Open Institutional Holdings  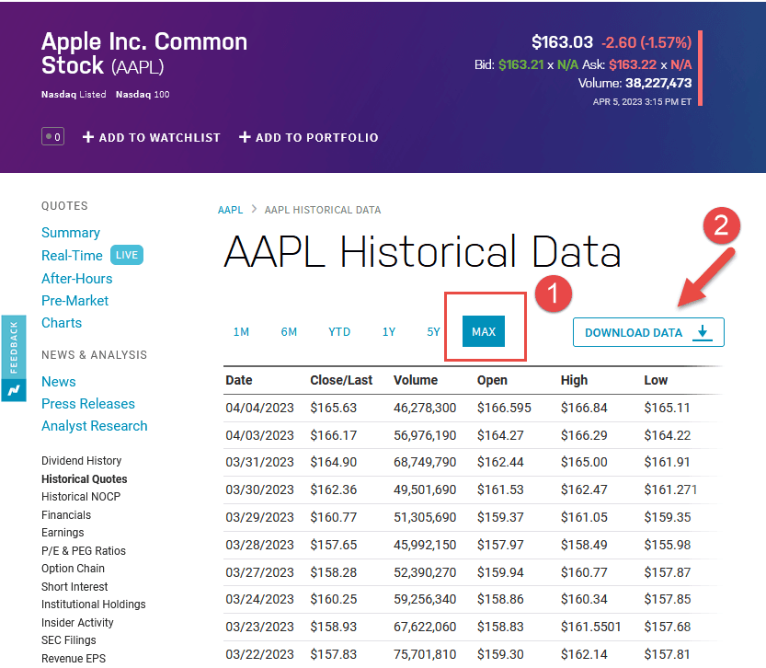click(93, 605)
